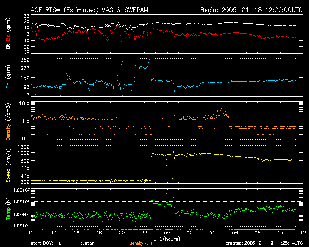This screenshot has height=247, width=309.
Task: Click the "1.0" tick on the Density axis
Action: pyautogui.click(x=26, y=121)
